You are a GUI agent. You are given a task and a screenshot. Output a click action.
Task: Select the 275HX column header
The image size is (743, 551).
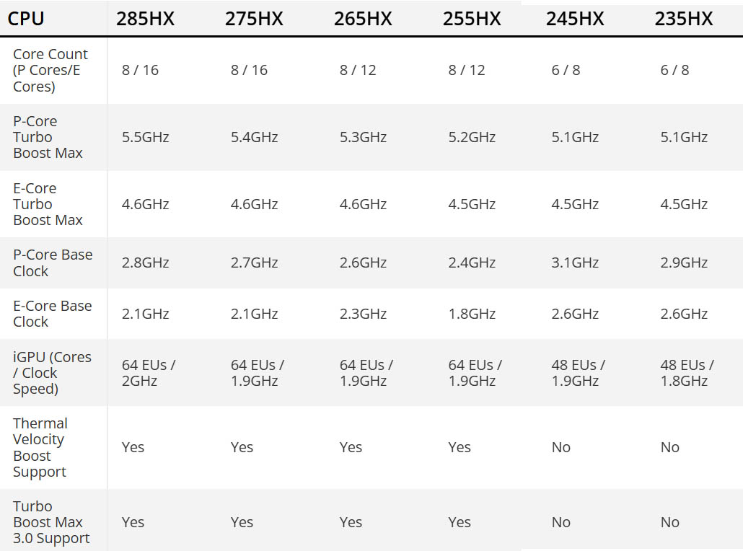(x=254, y=19)
